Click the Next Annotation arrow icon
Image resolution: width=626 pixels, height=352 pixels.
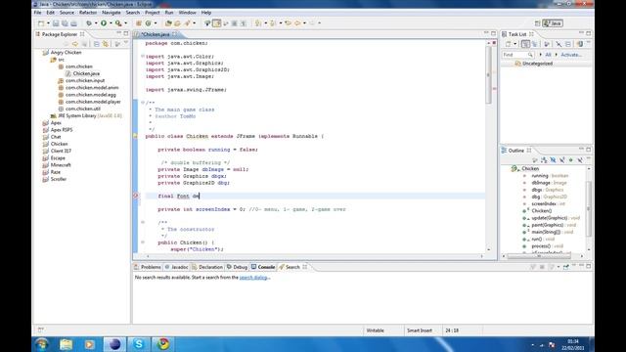tap(258, 23)
